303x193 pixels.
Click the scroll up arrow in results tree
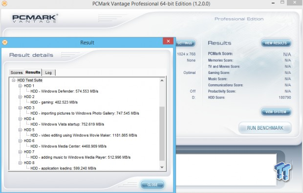click(x=162, y=80)
